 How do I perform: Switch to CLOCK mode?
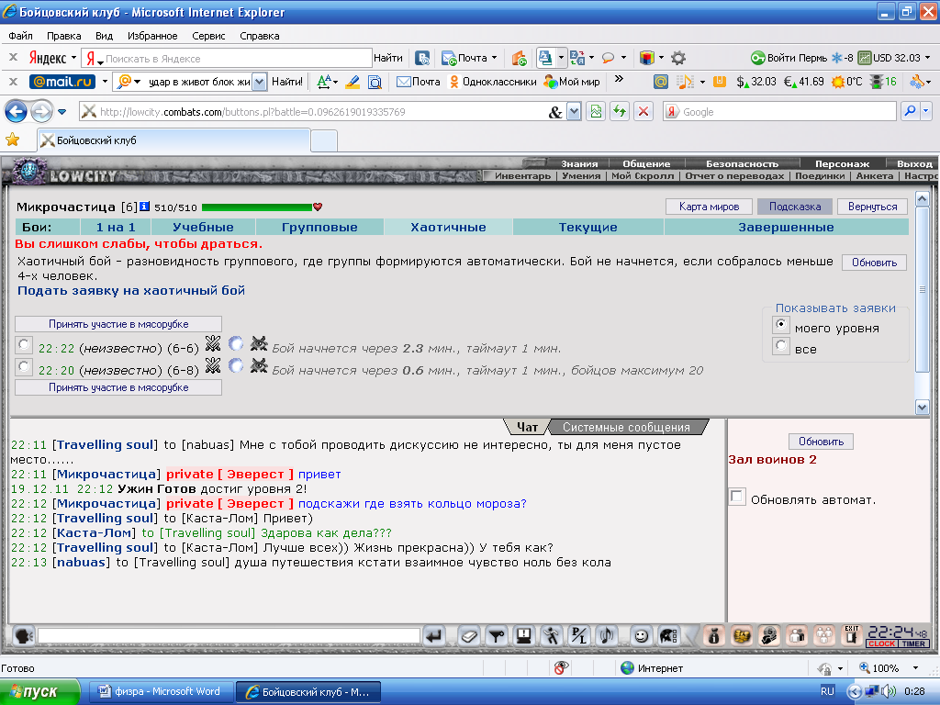pyautogui.click(x=881, y=643)
